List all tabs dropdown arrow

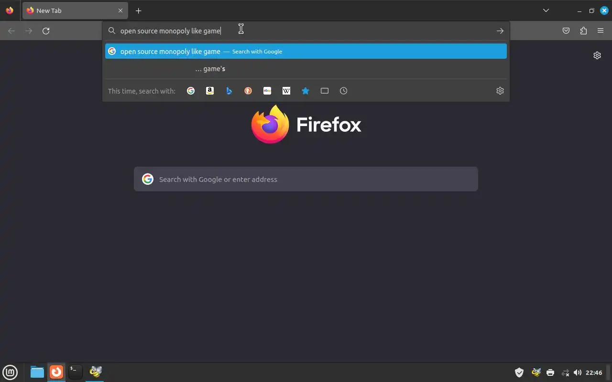[x=546, y=11]
